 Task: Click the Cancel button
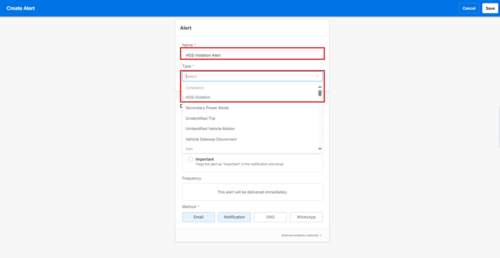click(x=469, y=8)
